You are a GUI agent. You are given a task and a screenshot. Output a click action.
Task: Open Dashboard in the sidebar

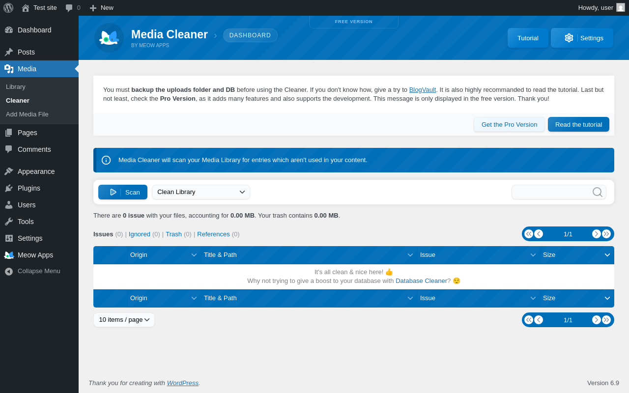click(x=39, y=30)
